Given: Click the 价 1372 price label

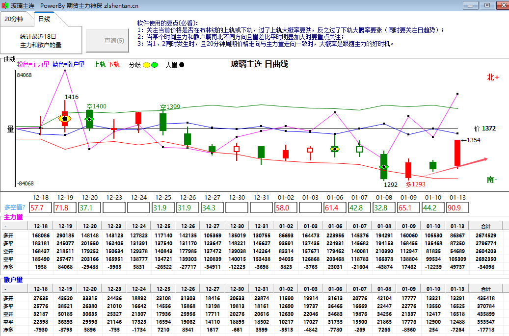Looking at the screenshot, I should coord(484,129).
